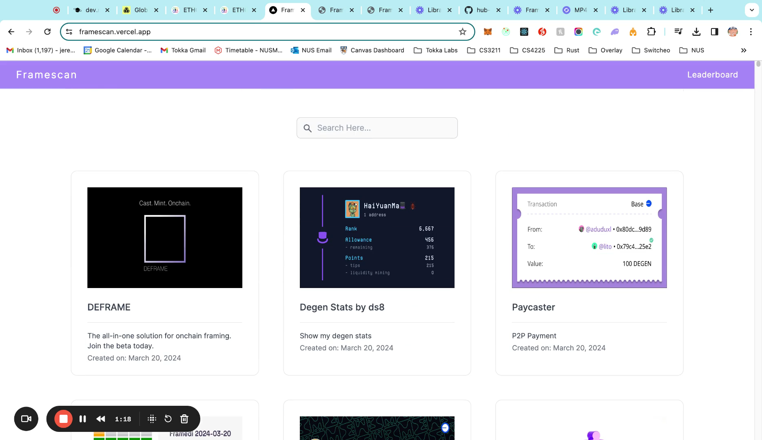Click the DEFRAME card title
Viewport: 762px width, 440px height.
pyautogui.click(x=109, y=307)
